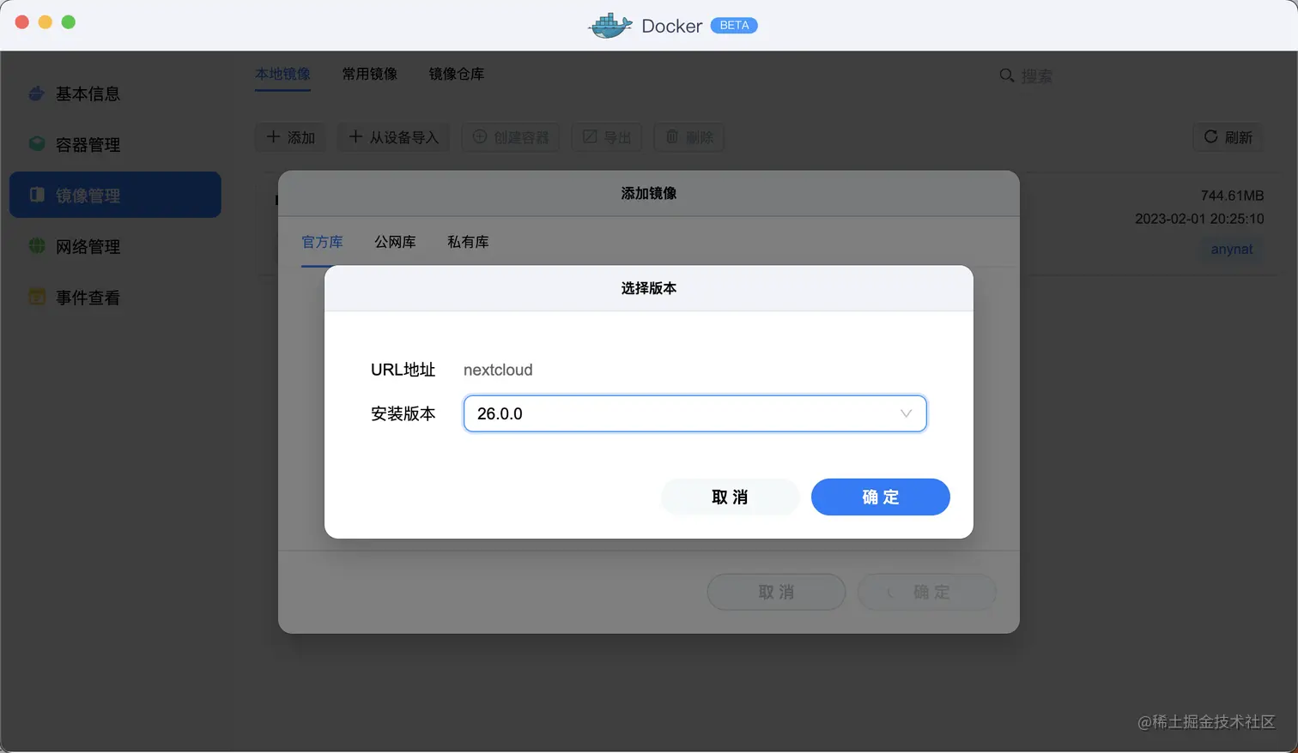Viewport: 1298px width, 753px height.
Task: Select 网络管理 in the sidebar
Action: click(115, 246)
